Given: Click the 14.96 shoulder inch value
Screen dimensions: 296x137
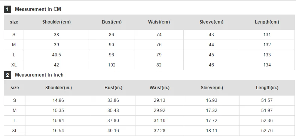Looking at the screenshot, I should pos(58,100).
